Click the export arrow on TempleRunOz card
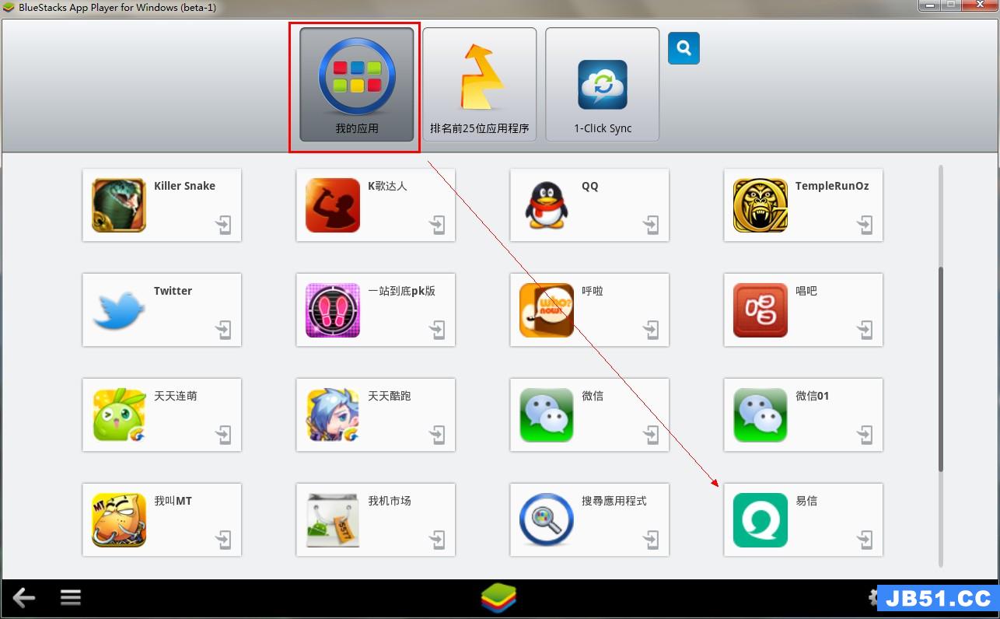Screen dimensions: 1000x619 [865, 226]
